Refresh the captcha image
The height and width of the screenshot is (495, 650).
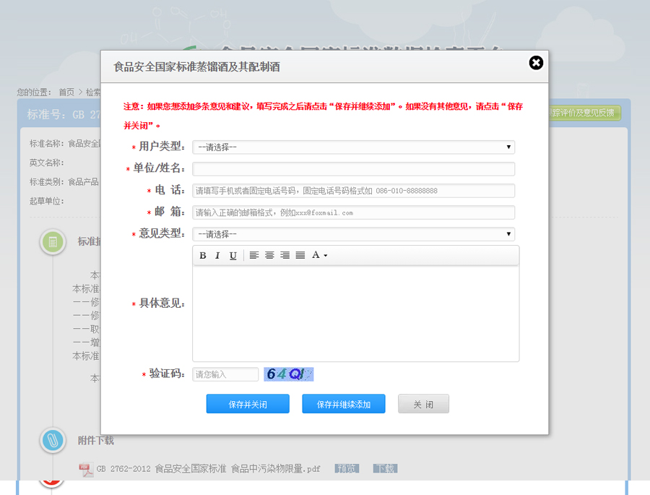(x=288, y=374)
